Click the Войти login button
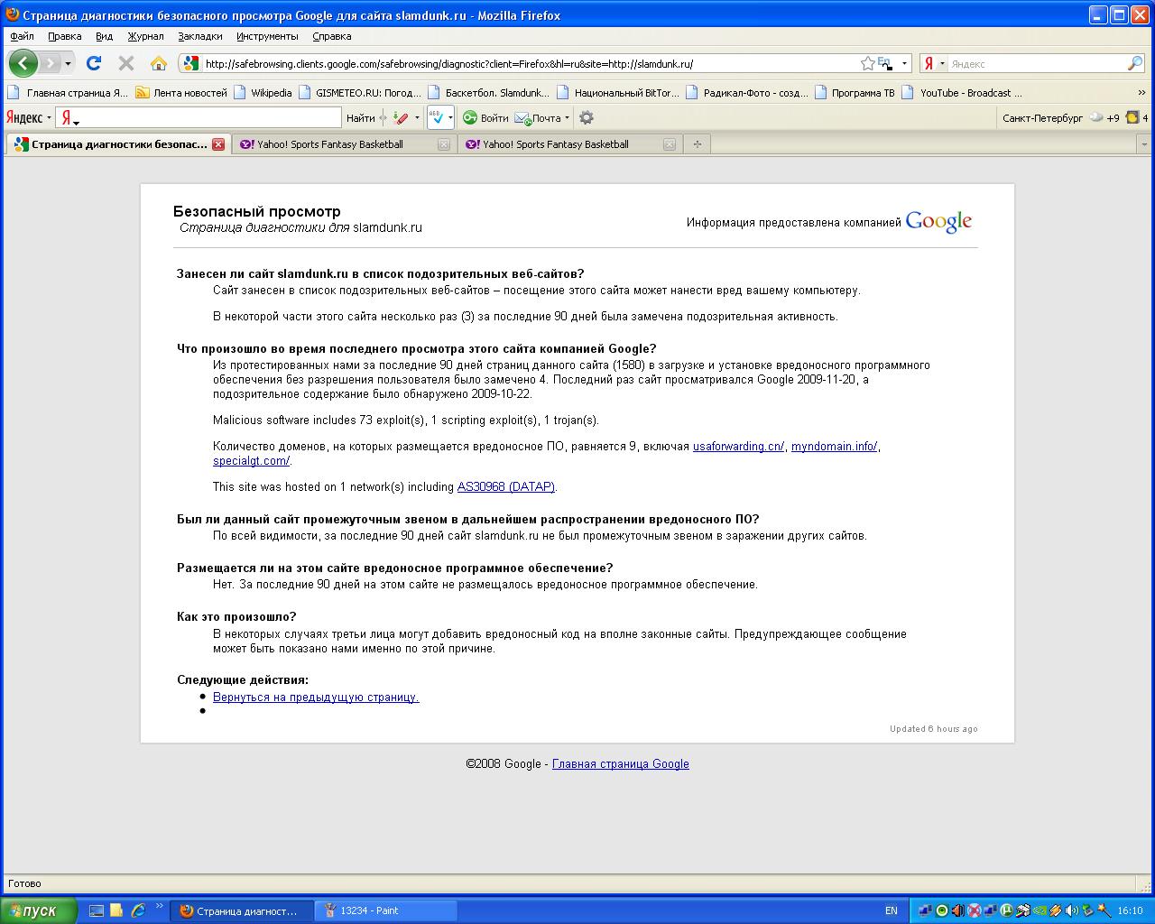 tap(485, 118)
